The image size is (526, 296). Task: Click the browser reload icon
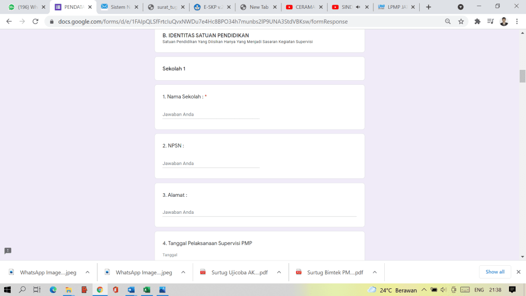pos(35,22)
